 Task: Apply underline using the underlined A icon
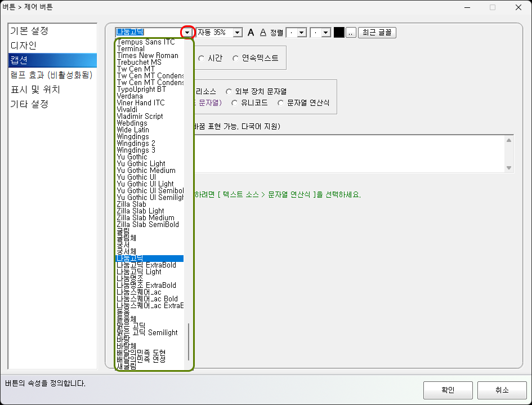click(263, 32)
